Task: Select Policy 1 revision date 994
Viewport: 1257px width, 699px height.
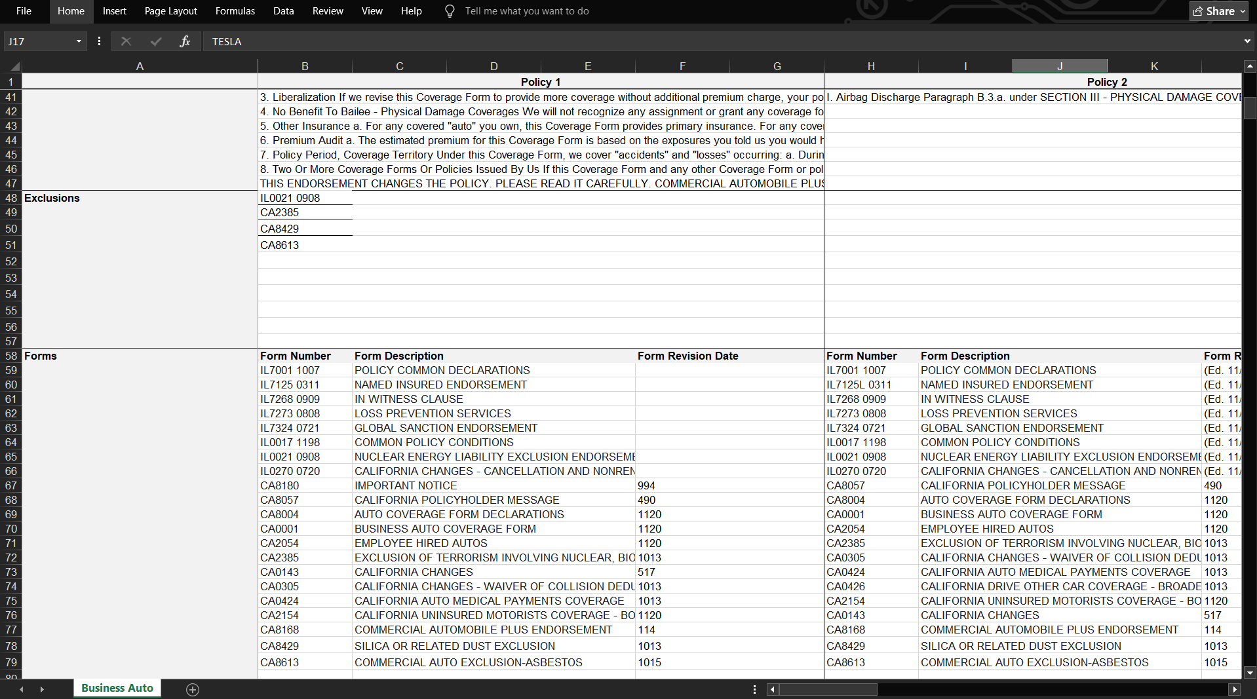Action: point(729,485)
